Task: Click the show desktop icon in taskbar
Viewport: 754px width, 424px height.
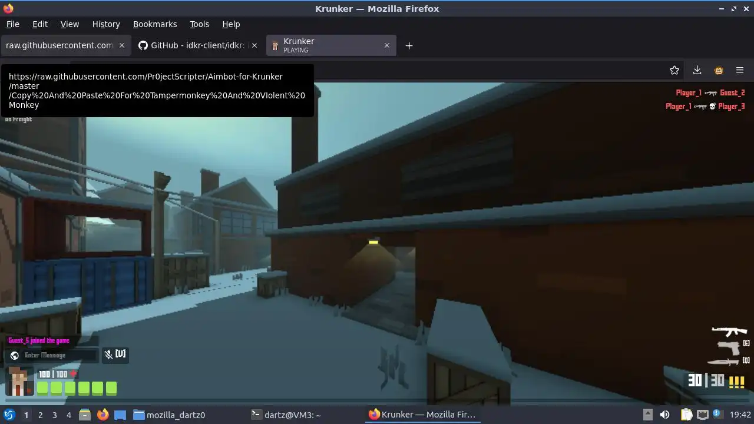Action: [x=120, y=415]
